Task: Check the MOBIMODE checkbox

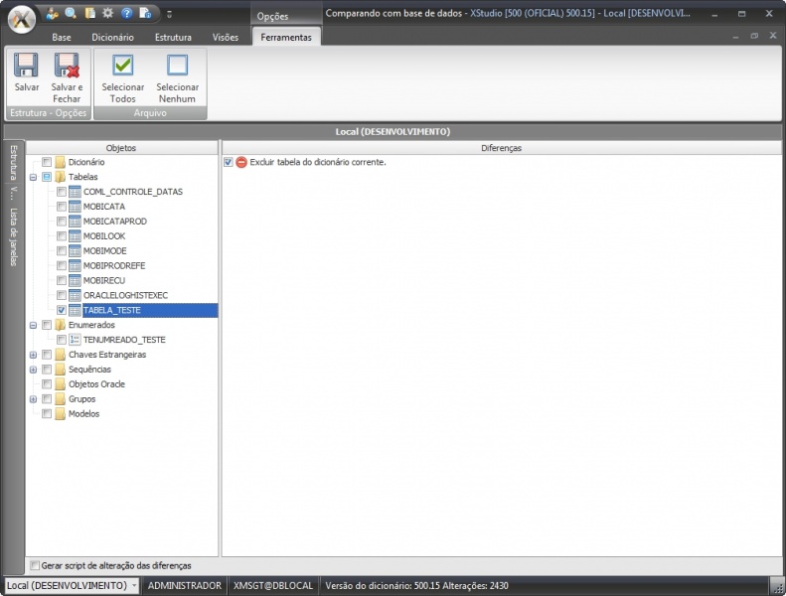Action: (62, 250)
